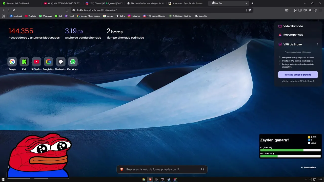Open the Brave Wallet icon
Screen dimensions: 324x182
pyautogui.click(x=305, y=10)
